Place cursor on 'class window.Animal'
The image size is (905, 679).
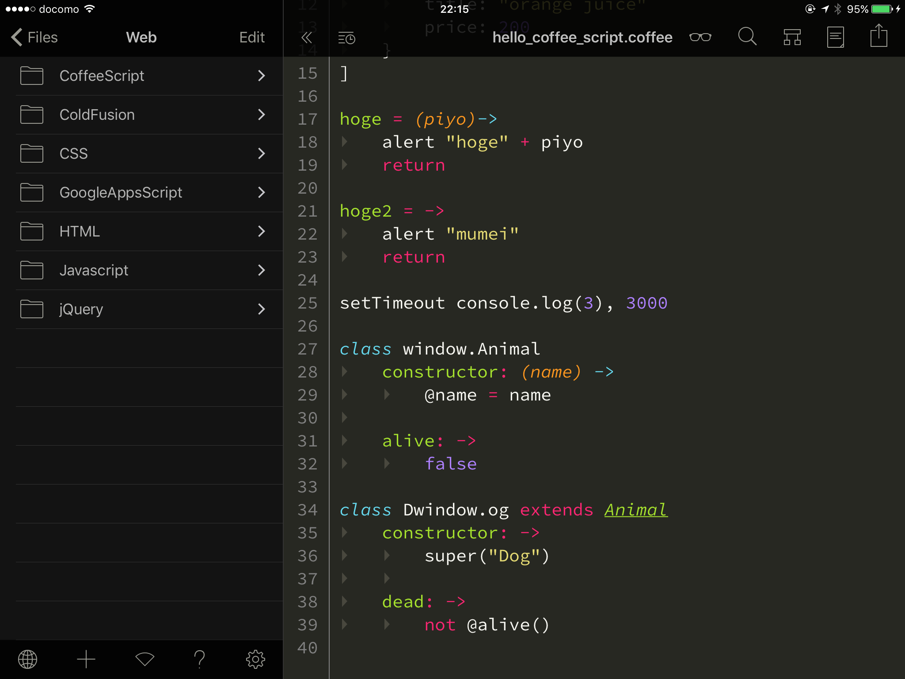(440, 349)
